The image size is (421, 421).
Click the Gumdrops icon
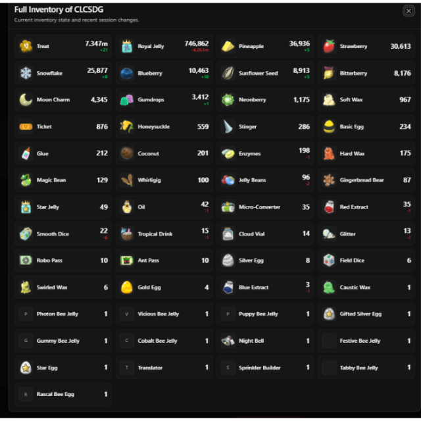[x=127, y=100]
